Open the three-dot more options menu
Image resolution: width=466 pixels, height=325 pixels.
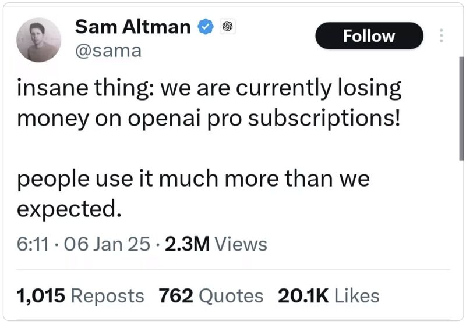pos(441,36)
